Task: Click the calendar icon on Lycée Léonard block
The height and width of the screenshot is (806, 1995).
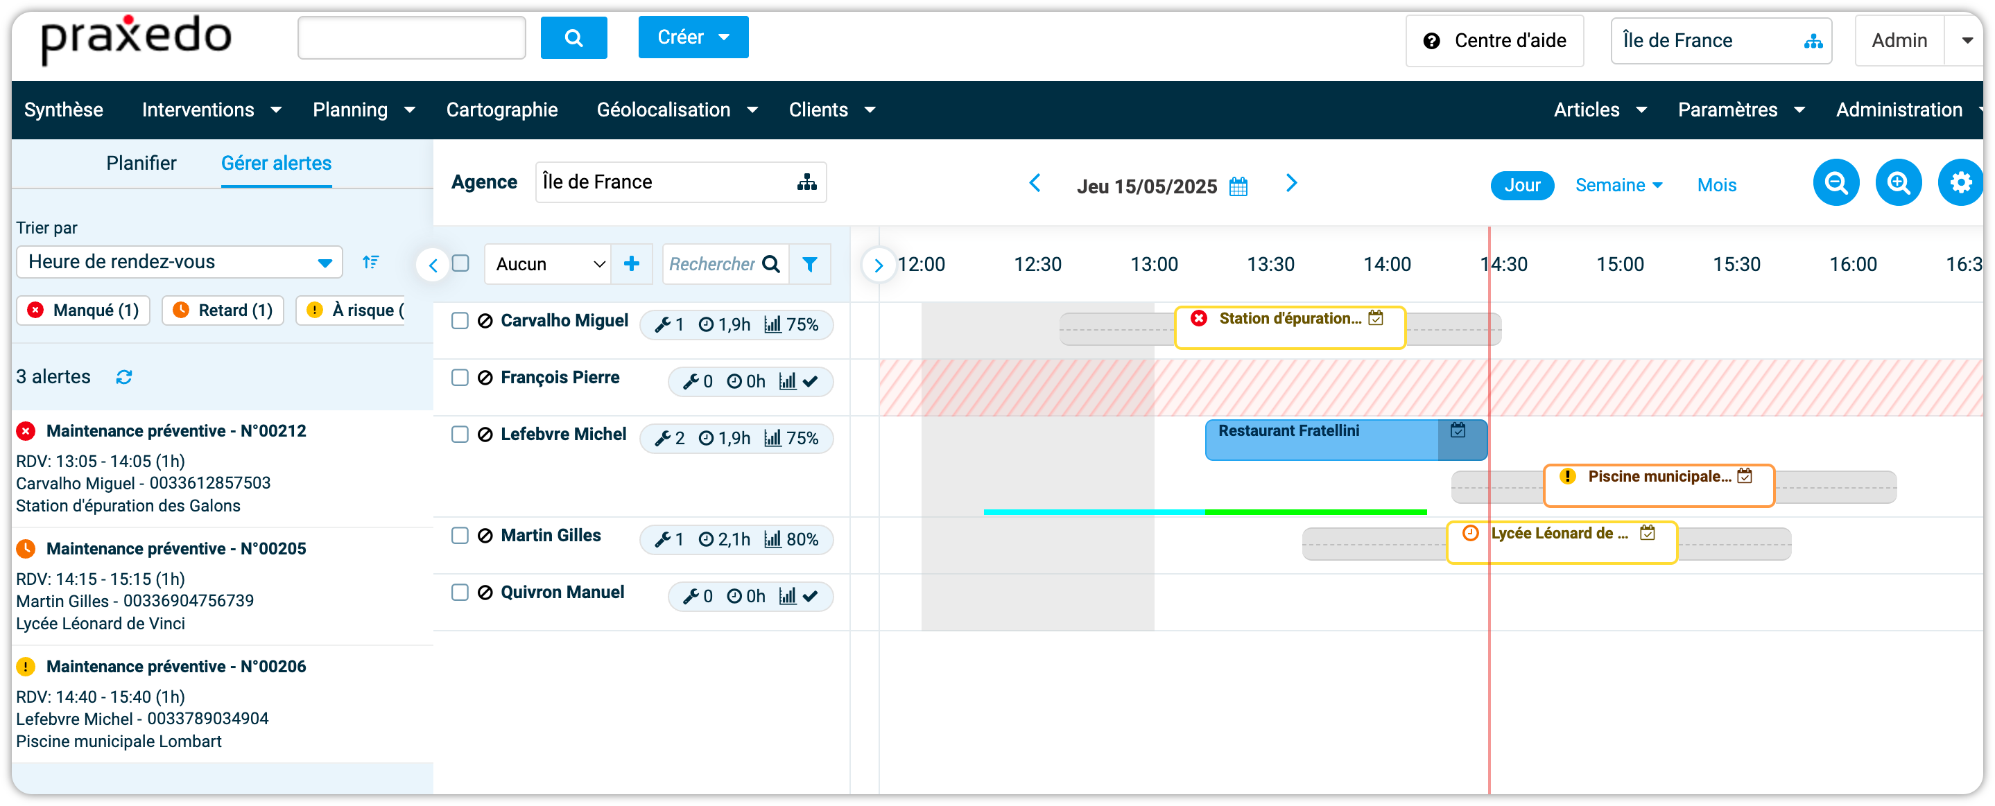Action: 1648,533
